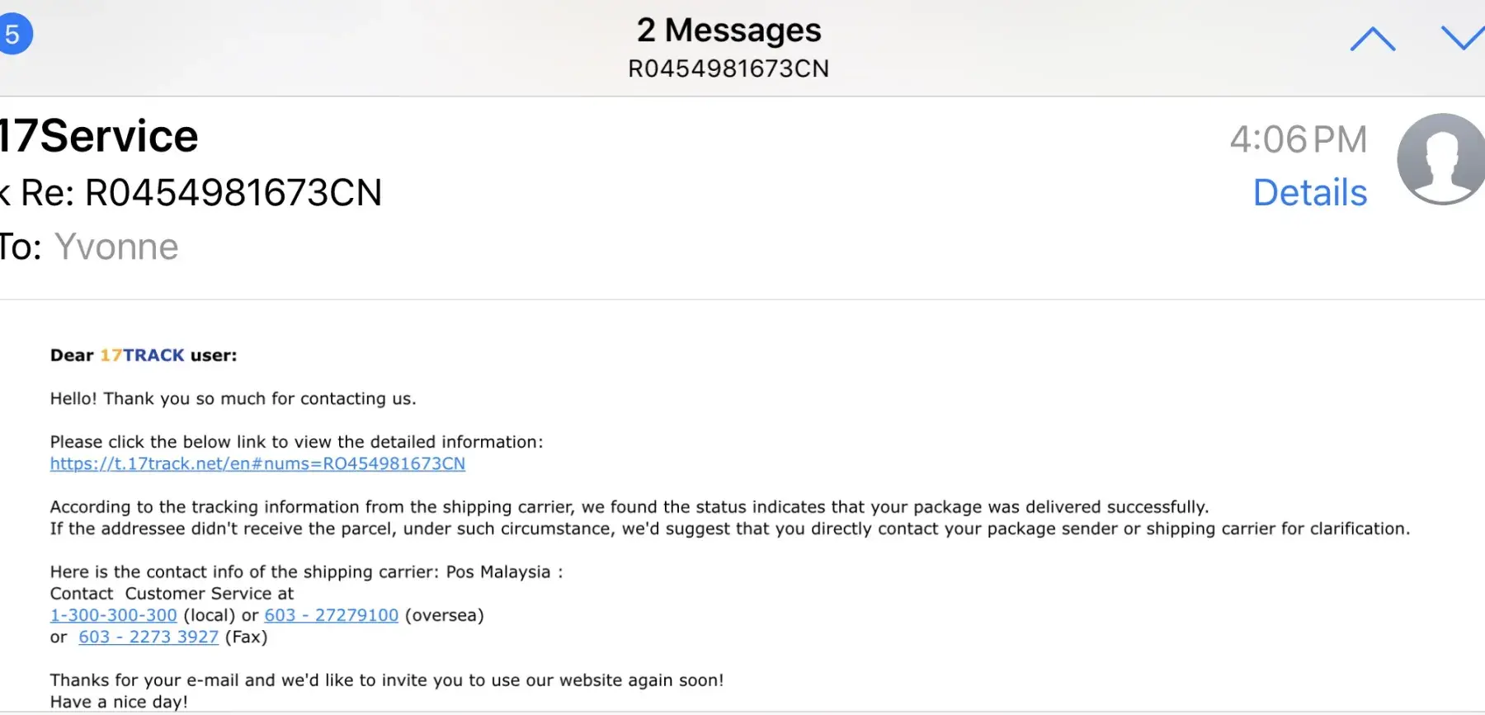Screen dimensions: 1485x715
Task: Tap sender name 17Service
Action: (99, 136)
